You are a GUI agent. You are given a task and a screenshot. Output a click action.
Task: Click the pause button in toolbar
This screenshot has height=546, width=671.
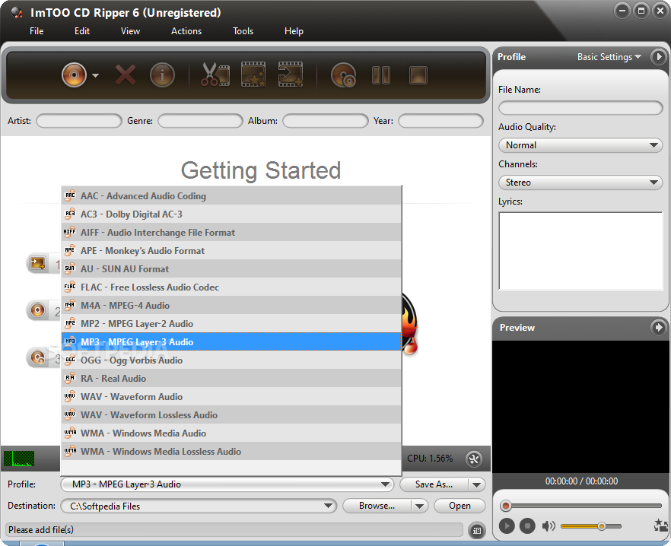[381, 75]
